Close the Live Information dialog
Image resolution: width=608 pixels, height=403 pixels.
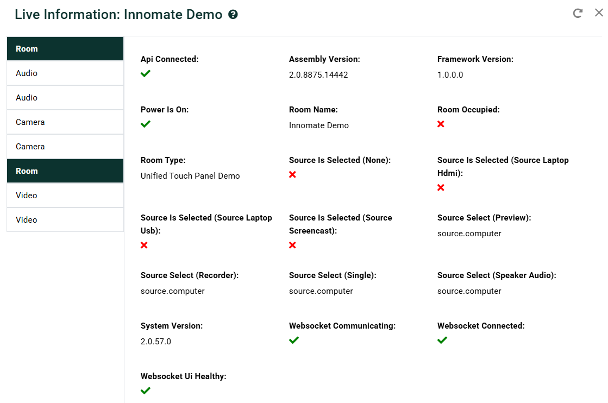click(x=599, y=13)
